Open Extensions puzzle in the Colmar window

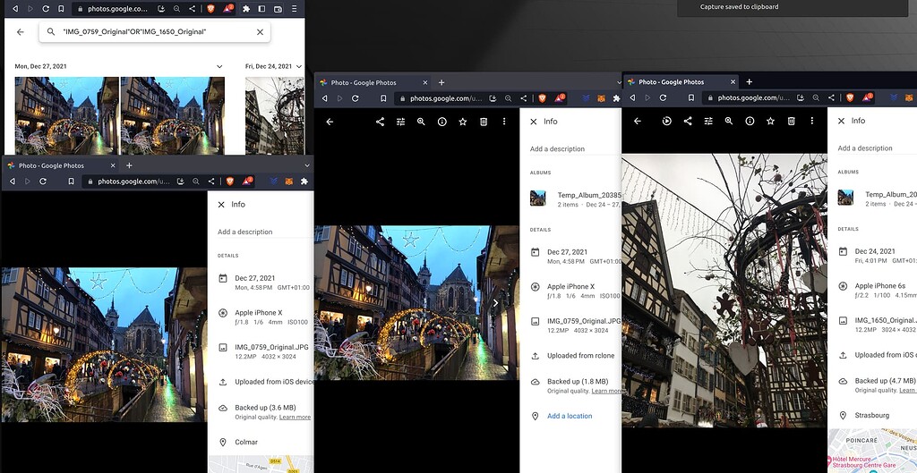[304, 182]
